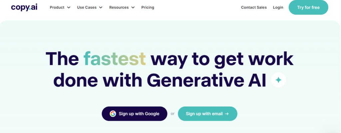Click the Google G logo icon
Screen dimensions: 341x133
tap(113, 113)
